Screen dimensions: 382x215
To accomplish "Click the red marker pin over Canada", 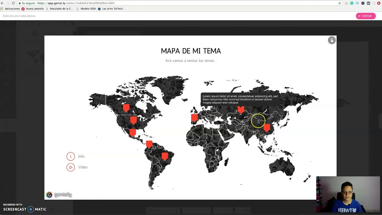I will (126, 107).
